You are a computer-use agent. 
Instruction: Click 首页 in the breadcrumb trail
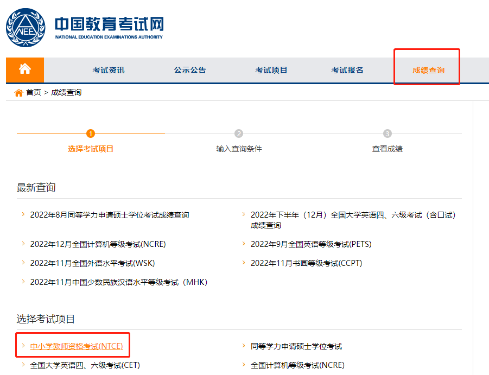(x=31, y=93)
